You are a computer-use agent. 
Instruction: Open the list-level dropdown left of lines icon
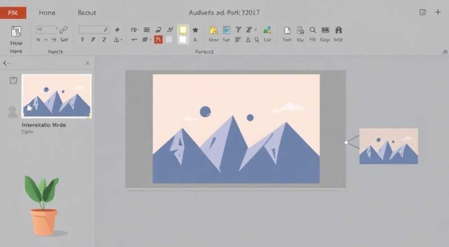(x=135, y=30)
